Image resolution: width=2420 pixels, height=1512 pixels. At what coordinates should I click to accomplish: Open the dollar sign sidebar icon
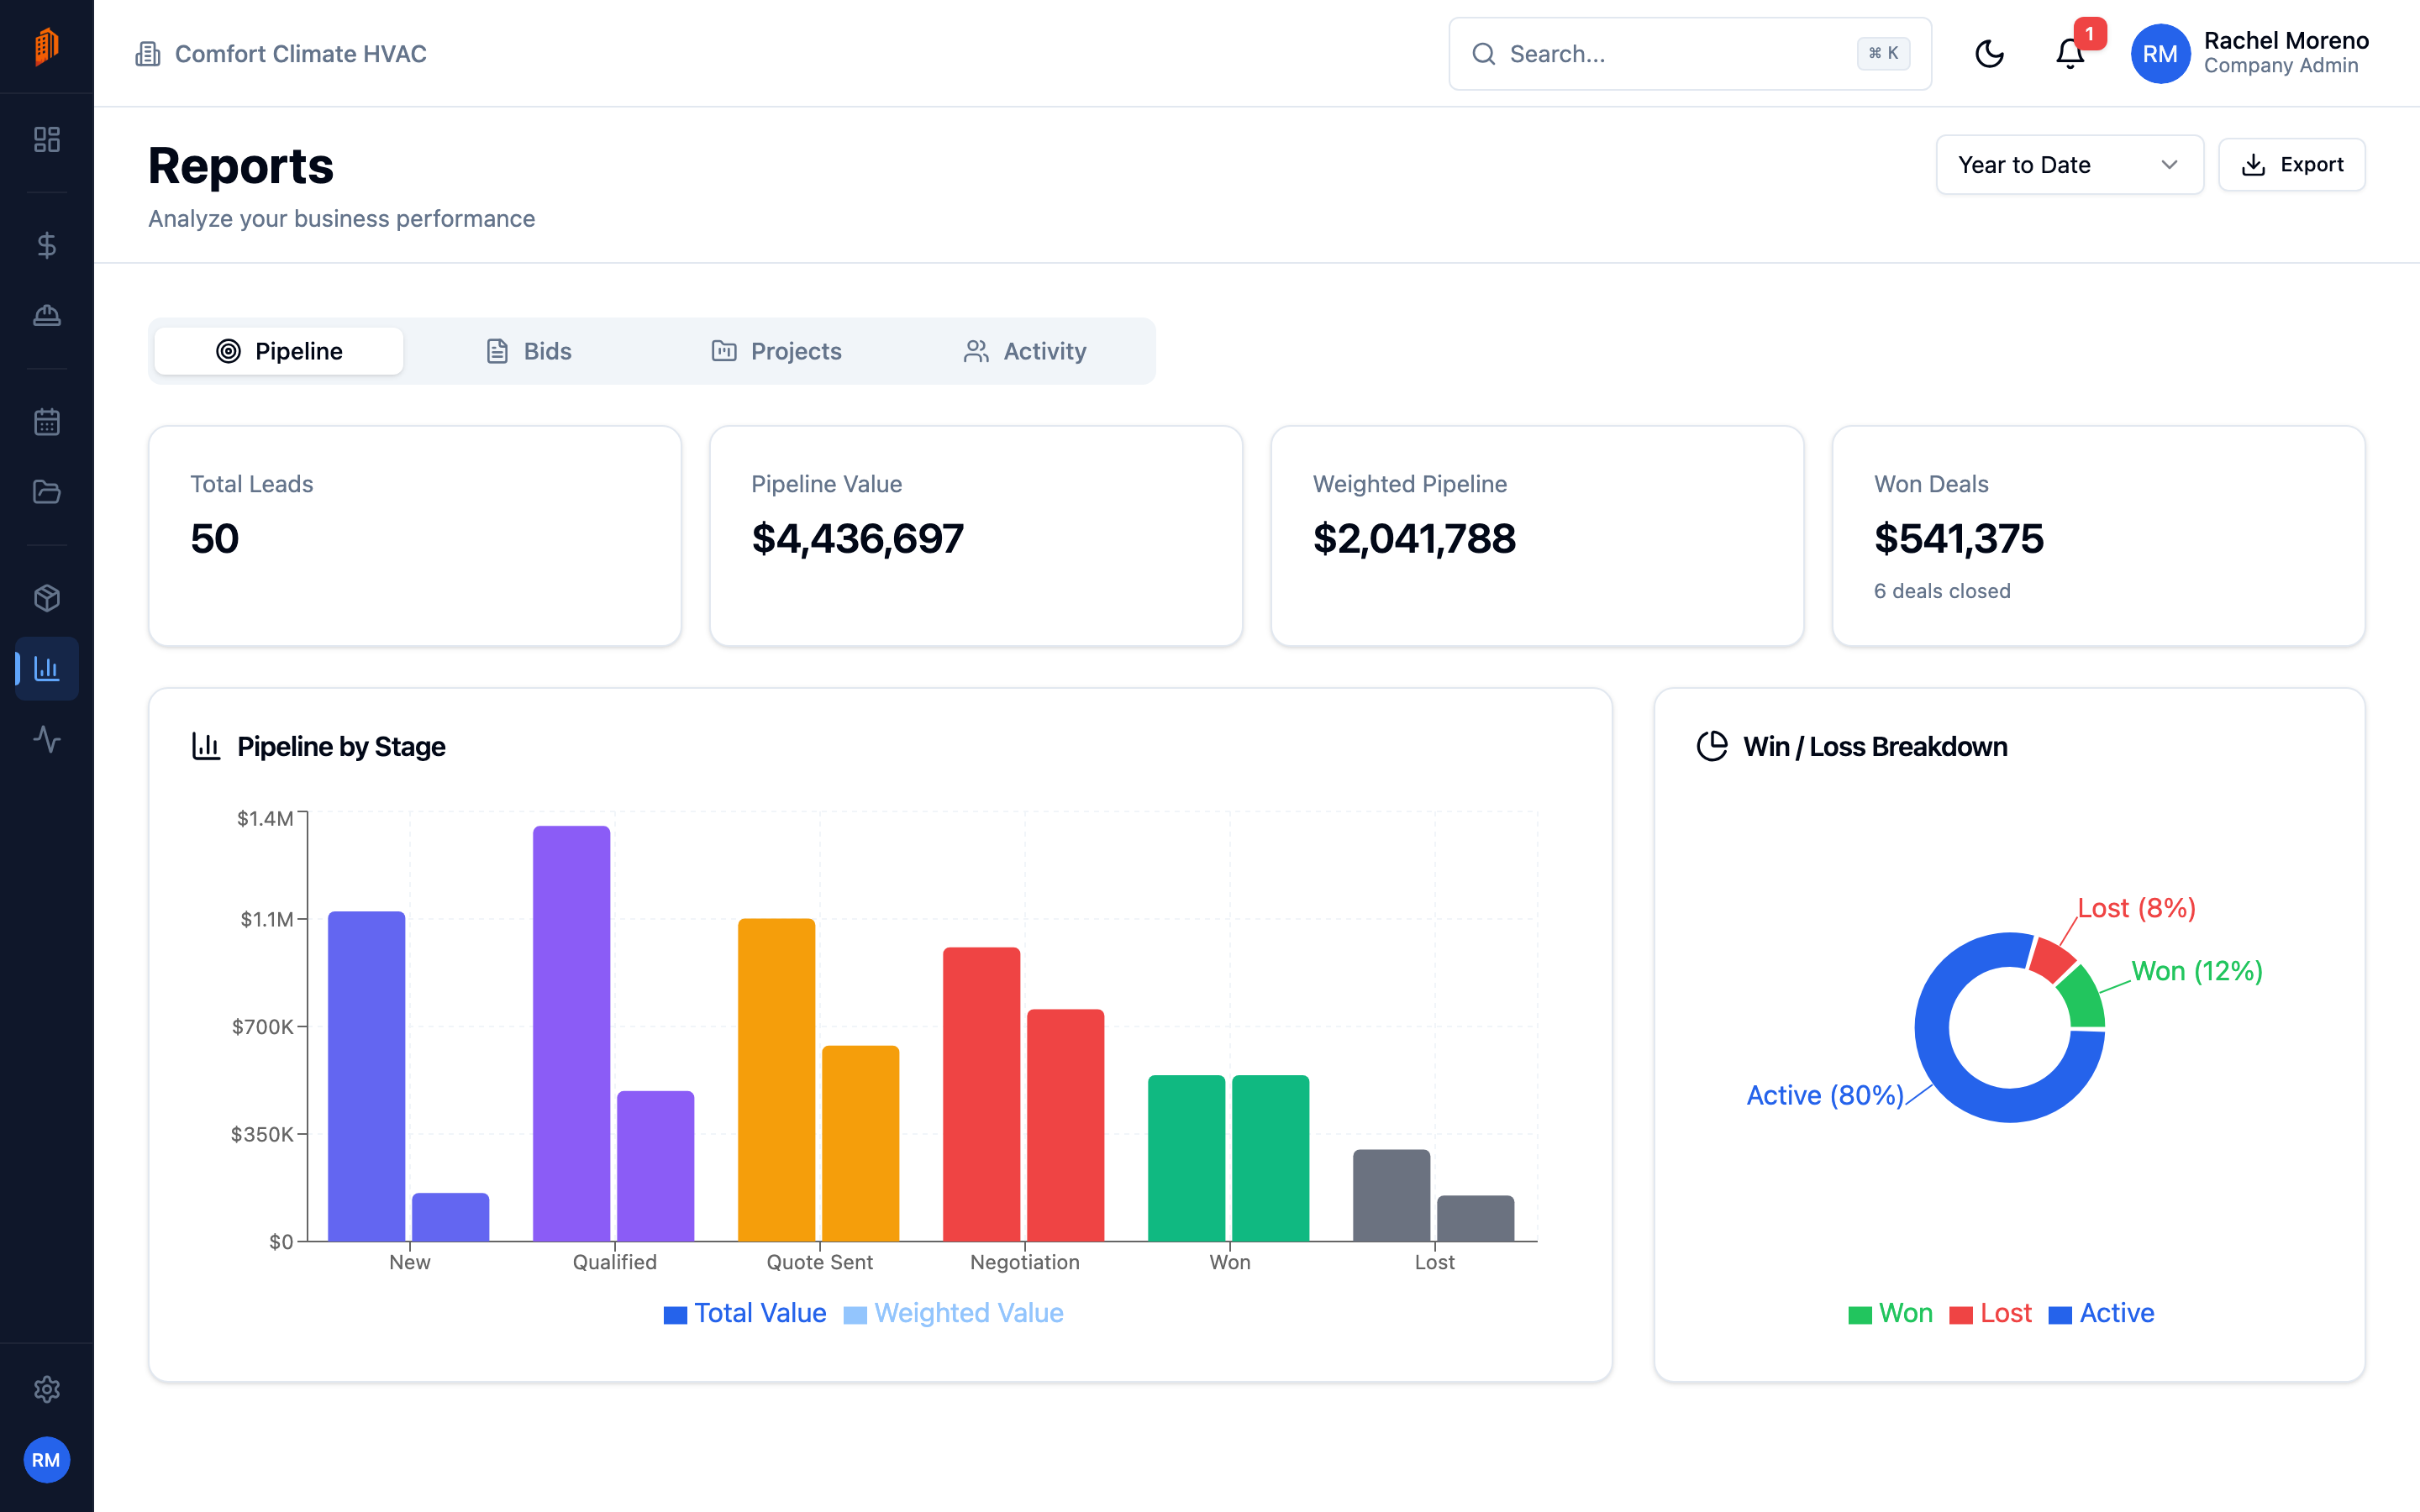point(46,245)
